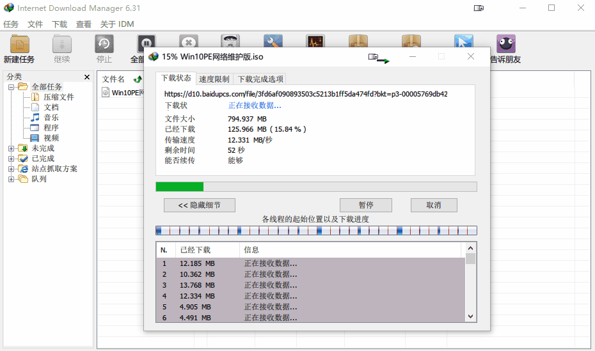Select thread row 3 with 13.768 MB
595x351 pixels.
pos(311,285)
